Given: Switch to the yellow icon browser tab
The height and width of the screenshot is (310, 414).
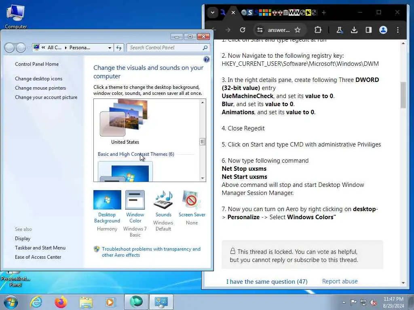Looking at the screenshot, I should [308, 13].
